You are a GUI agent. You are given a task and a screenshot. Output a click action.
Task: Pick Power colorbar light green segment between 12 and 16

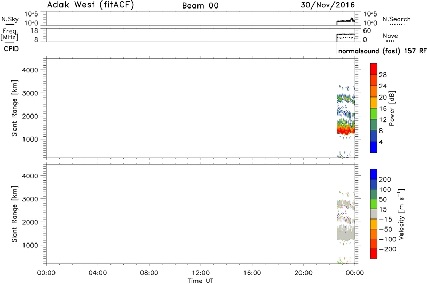pos(374,113)
